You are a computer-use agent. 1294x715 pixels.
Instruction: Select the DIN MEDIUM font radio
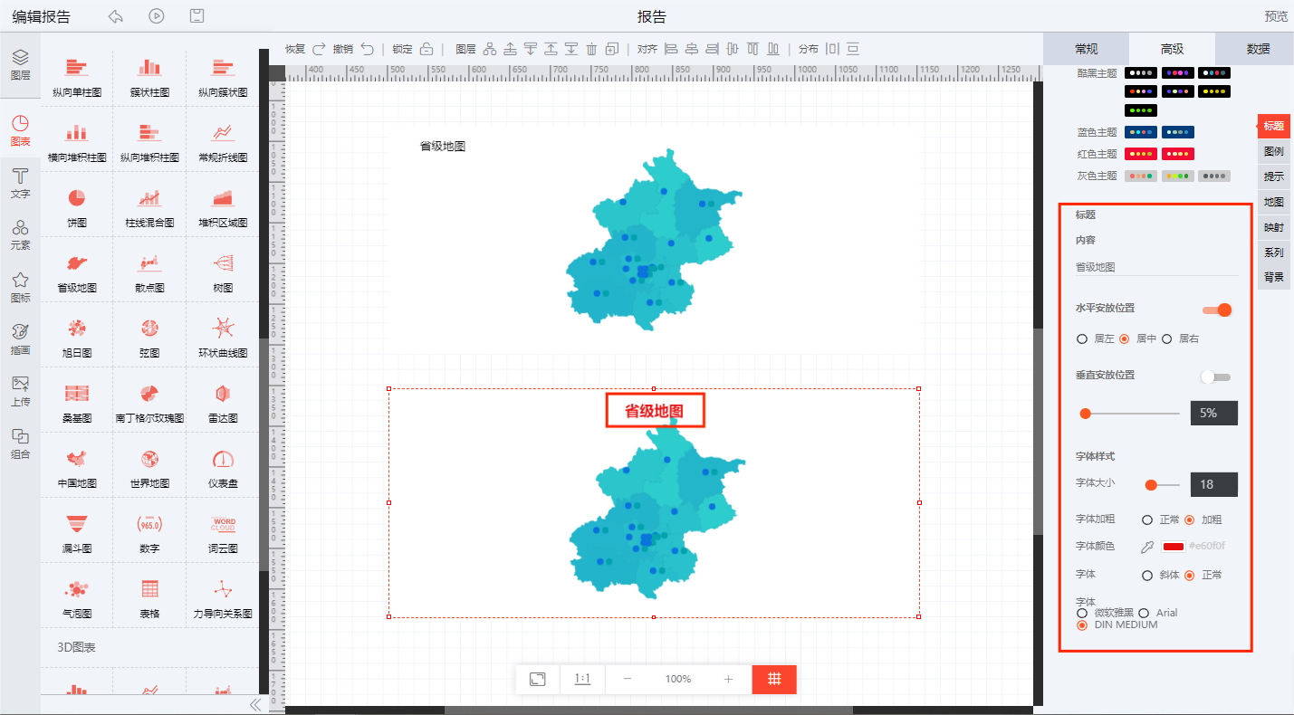(1082, 625)
